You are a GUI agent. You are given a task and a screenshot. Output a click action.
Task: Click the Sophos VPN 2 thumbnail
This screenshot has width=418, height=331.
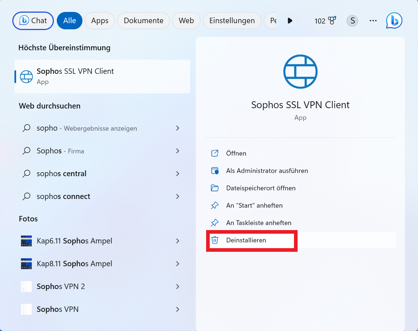tap(26, 287)
